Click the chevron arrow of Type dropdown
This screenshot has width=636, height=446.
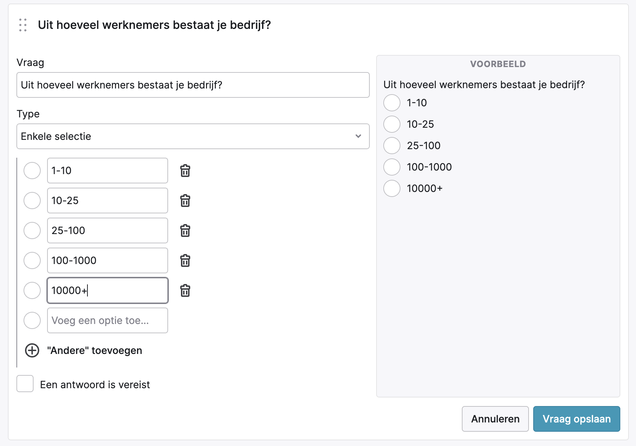[358, 136]
